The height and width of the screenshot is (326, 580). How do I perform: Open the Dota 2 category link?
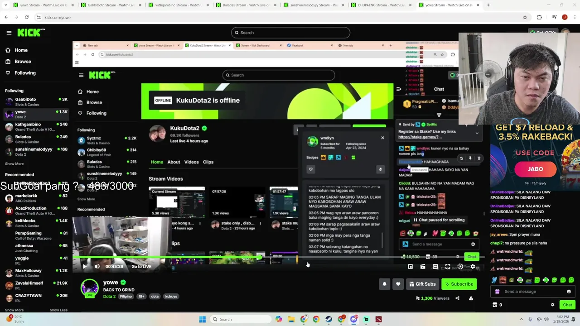point(109,297)
